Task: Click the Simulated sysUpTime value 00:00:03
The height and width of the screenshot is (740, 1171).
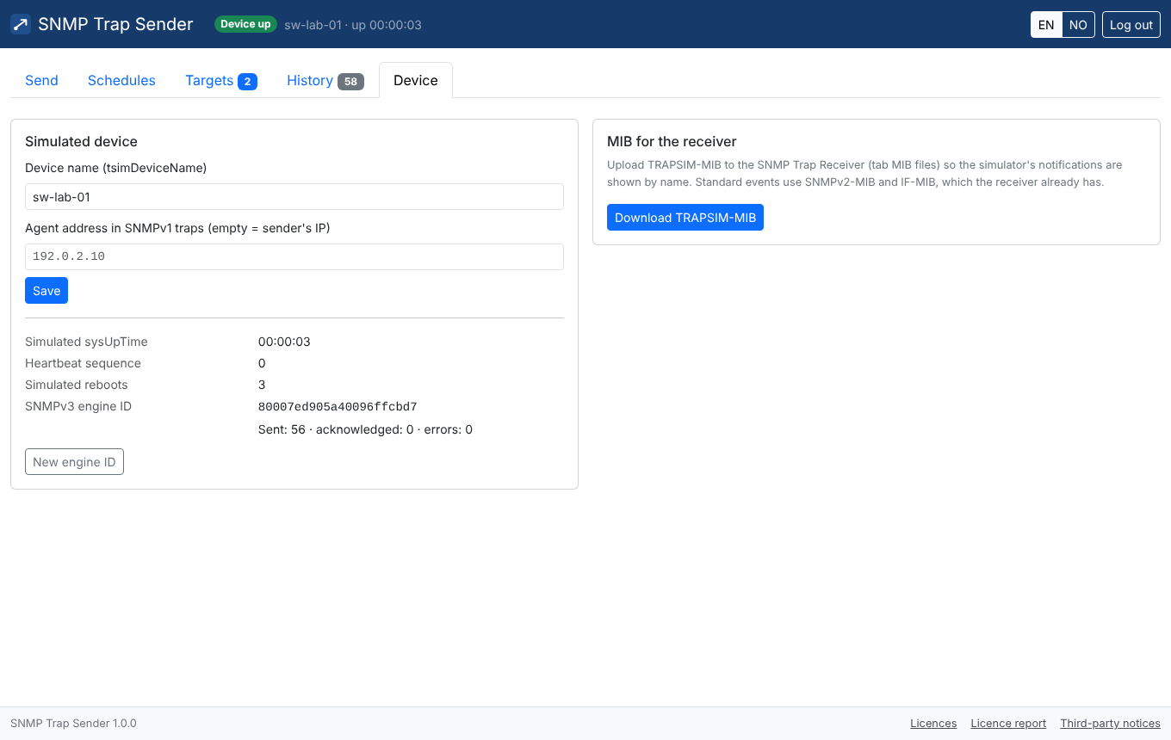Action: pyautogui.click(x=284, y=342)
